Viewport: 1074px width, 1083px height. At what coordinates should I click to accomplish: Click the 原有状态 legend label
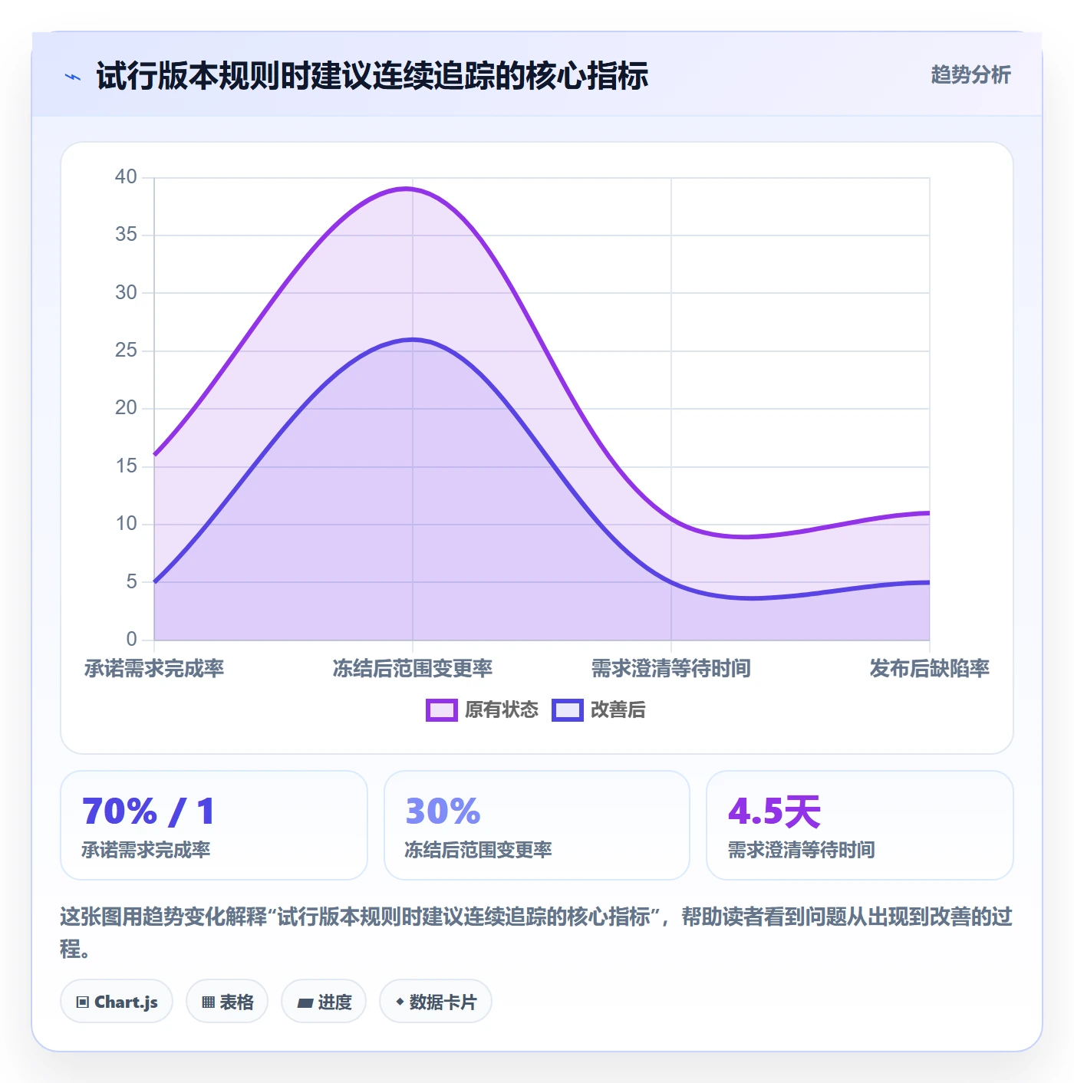502,710
